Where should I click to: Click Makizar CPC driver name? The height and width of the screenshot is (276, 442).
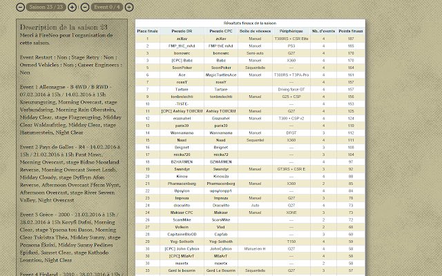182,213
